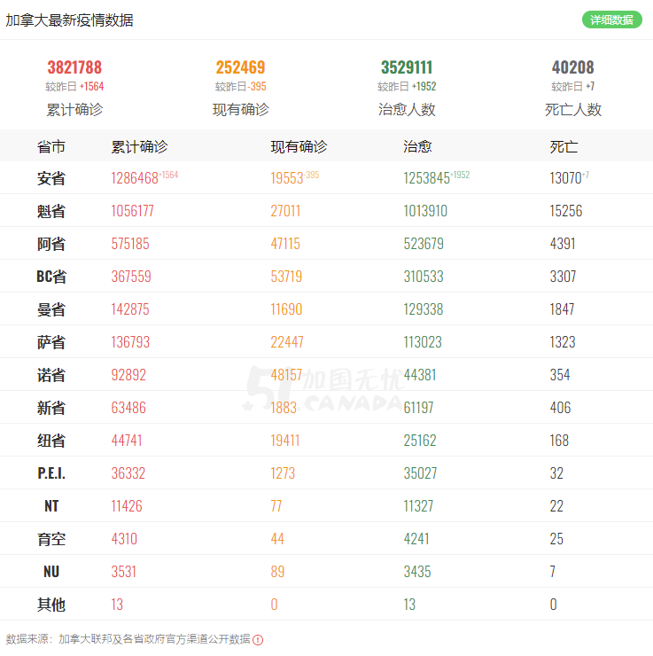This screenshot has width=653, height=656.
Task: Click the 省市 column header
Action: point(51,147)
